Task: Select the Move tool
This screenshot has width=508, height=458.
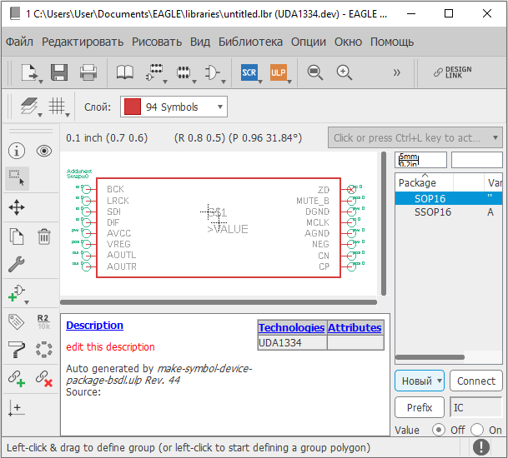Action: (x=17, y=207)
